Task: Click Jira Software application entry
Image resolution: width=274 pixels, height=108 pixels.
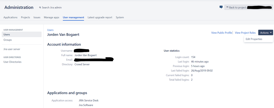Action: 86,105
